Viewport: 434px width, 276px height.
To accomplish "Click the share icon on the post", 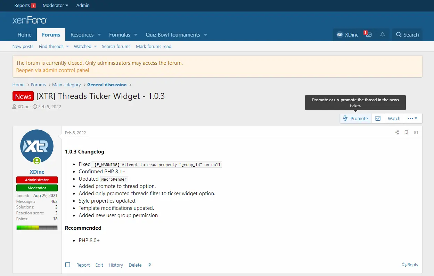I will [397, 133].
